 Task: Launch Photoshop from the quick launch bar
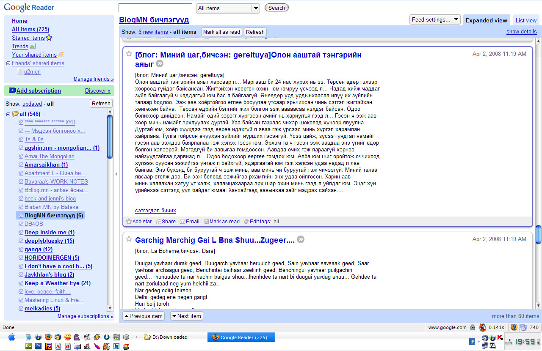[39, 346]
